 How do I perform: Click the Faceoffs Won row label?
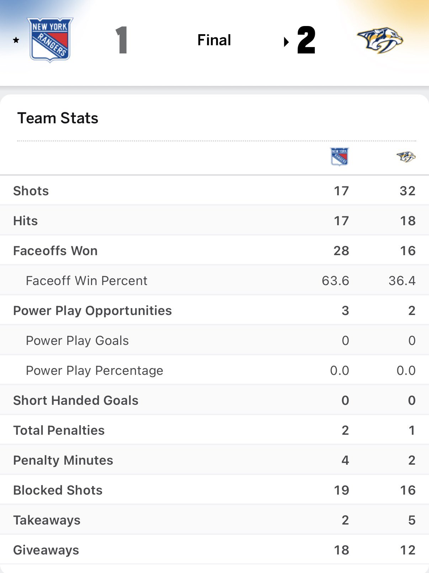click(55, 251)
